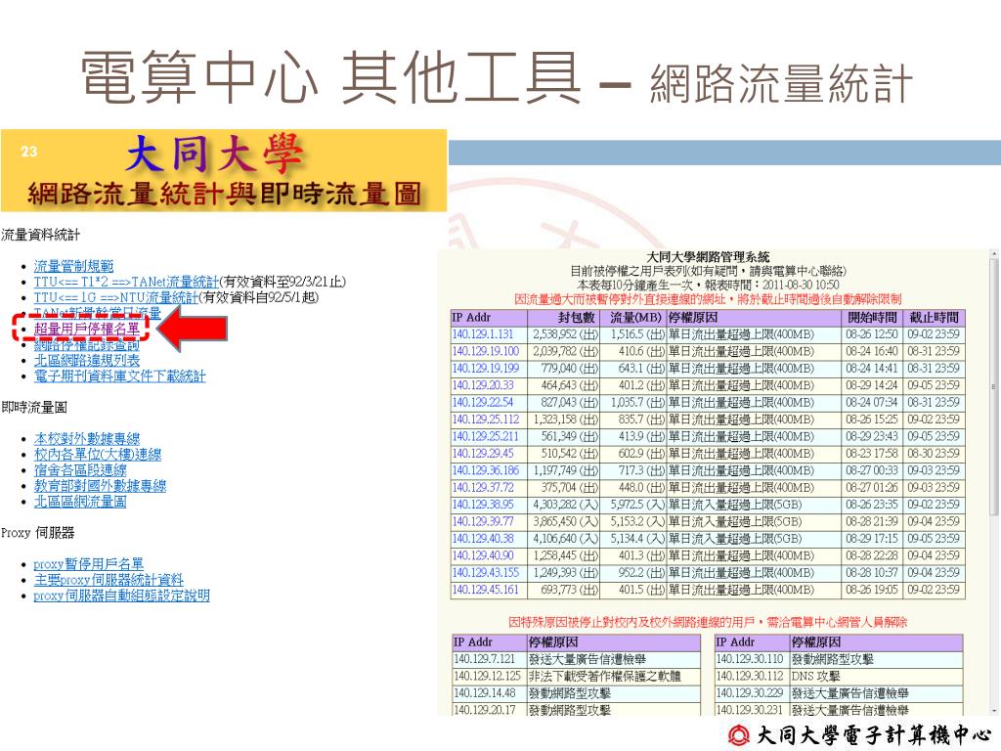The height and width of the screenshot is (751, 1001).
Task: Select the 08-26 12:50 start time cell
Action: [871, 334]
